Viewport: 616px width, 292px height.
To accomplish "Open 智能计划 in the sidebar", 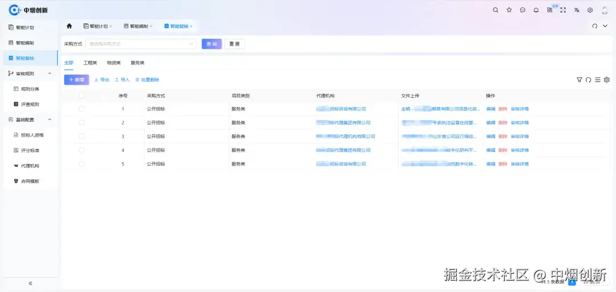I will coord(30,27).
